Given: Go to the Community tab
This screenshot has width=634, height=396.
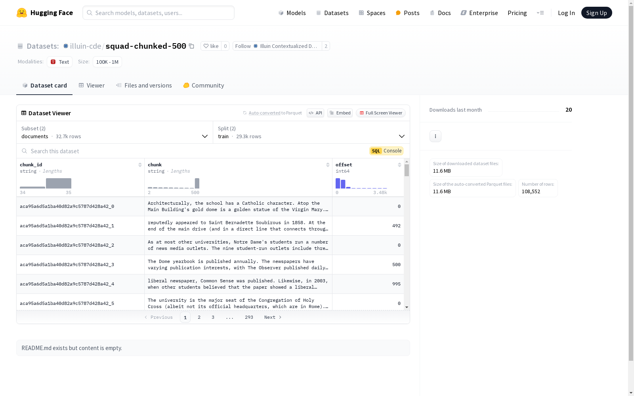Looking at the screenshot, I should [x=204, y=86].
